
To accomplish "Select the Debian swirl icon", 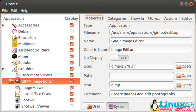I will 15,31.
